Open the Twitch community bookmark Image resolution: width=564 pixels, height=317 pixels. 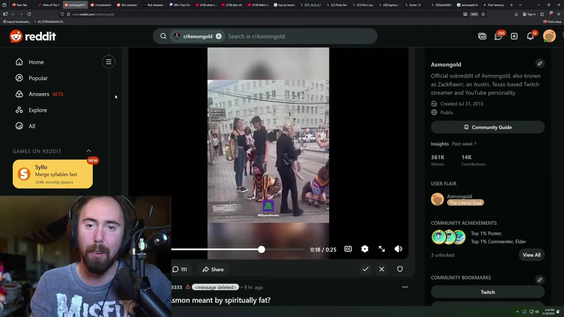tap(488, 292)
